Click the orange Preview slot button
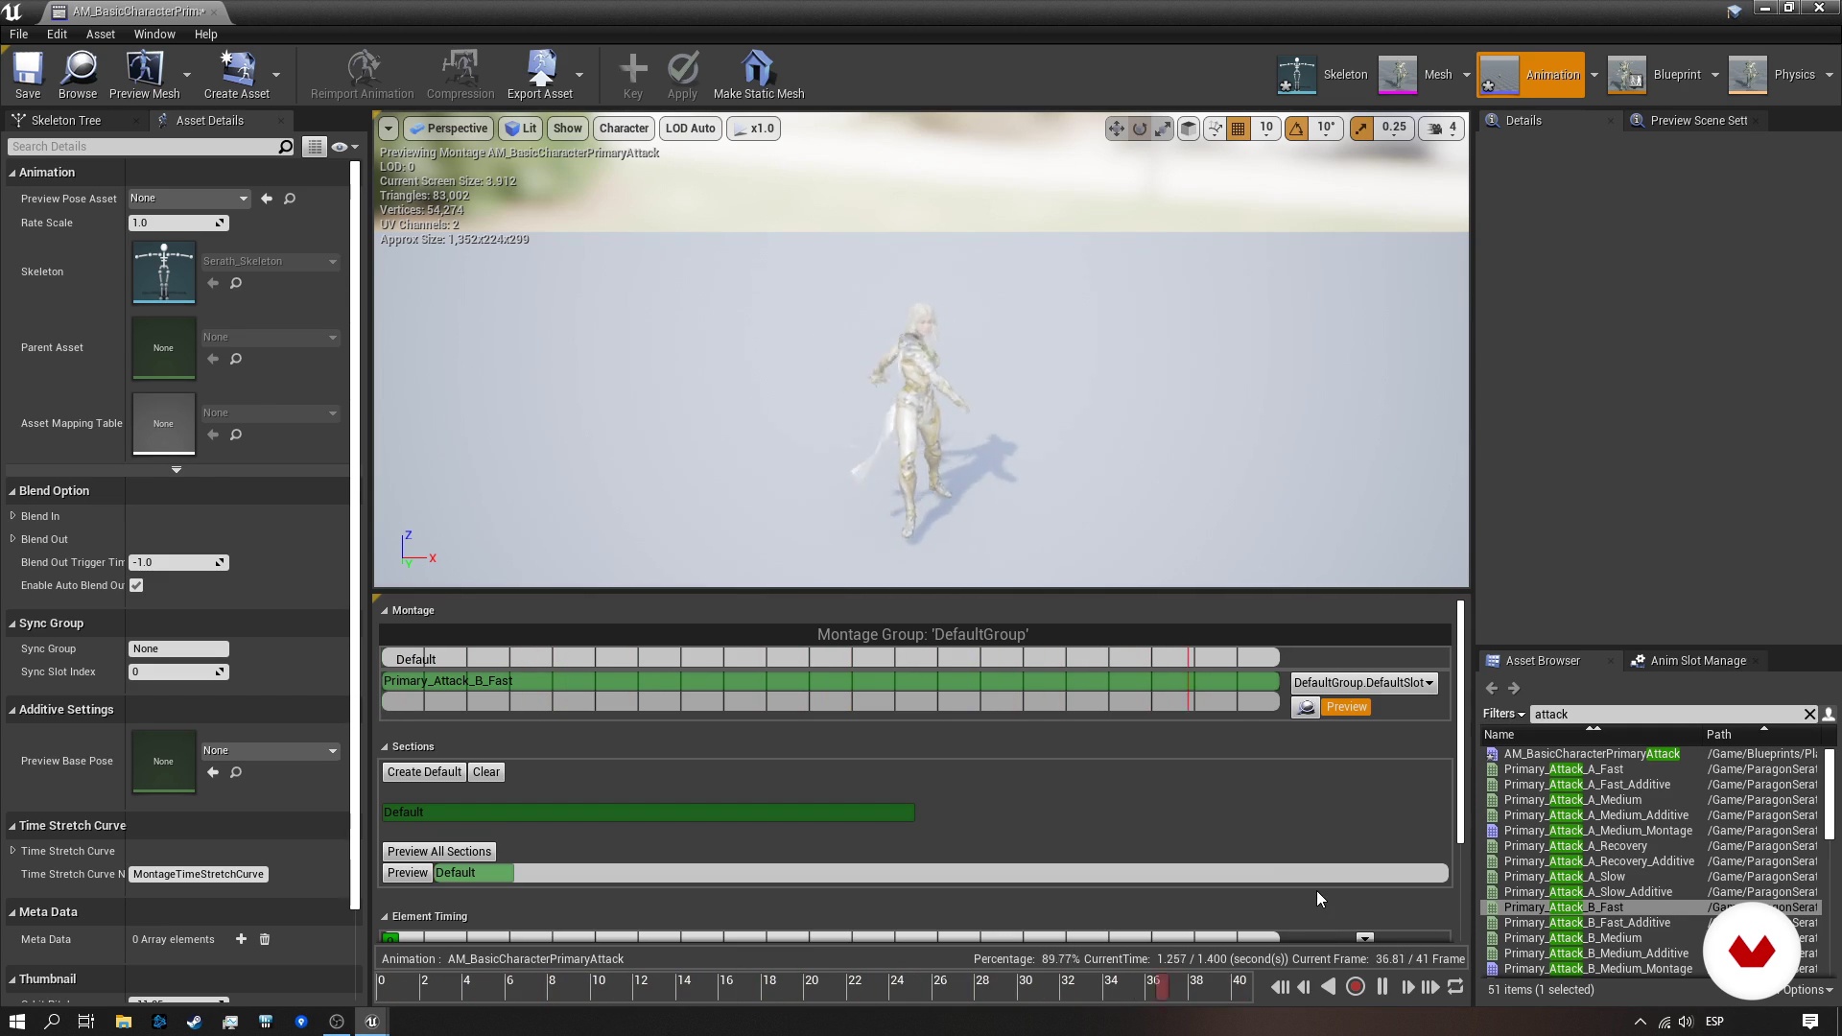The image size is (1842, 1036). (1346, 707)
